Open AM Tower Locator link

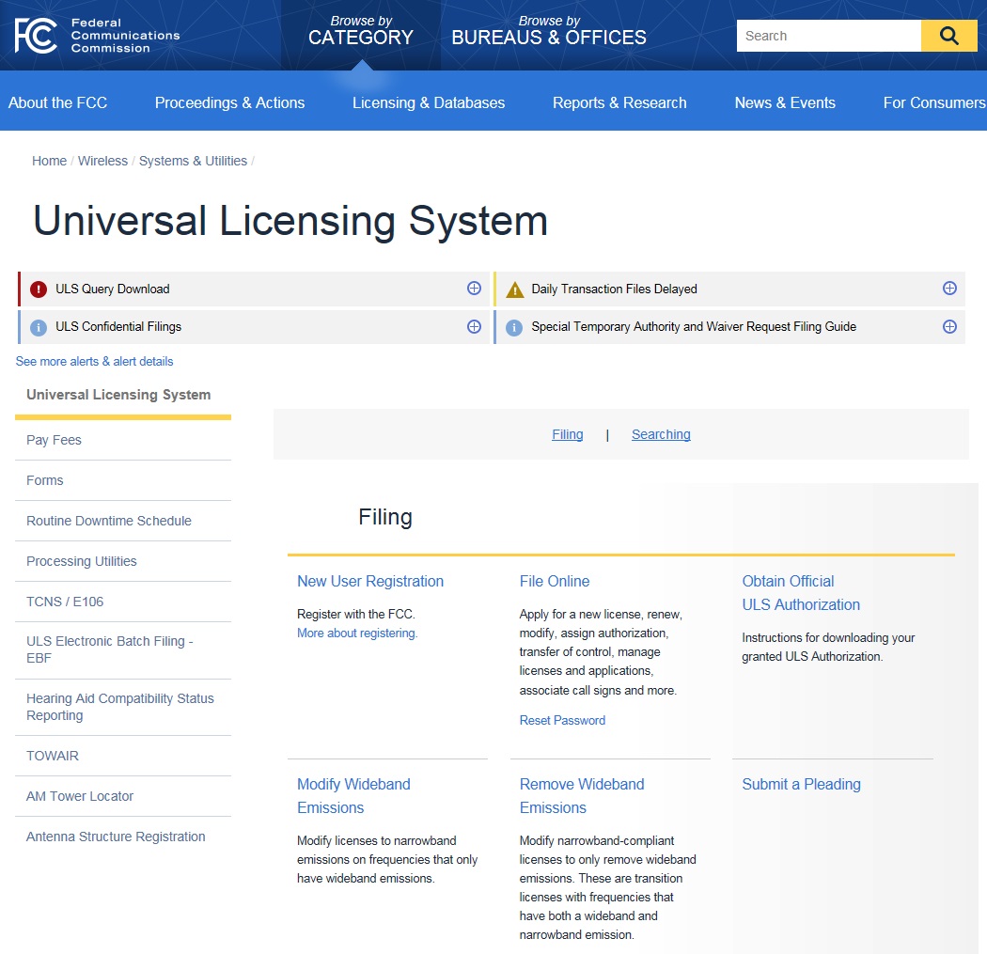pyautogui.click(x=79, y=796)
